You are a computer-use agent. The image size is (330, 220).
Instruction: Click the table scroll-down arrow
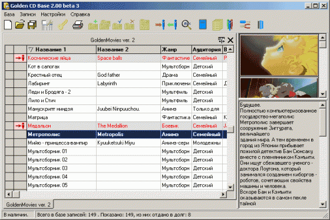point(230,187)
